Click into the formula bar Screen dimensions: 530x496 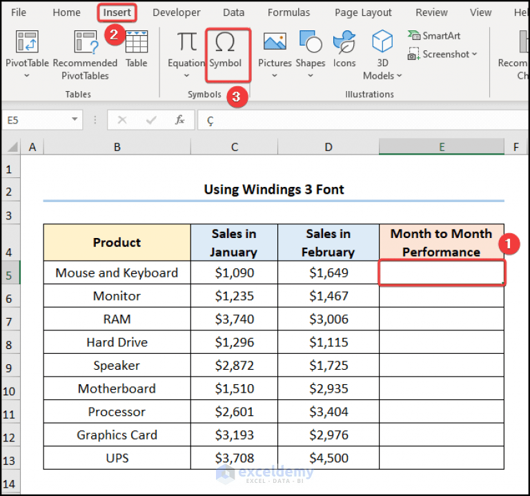[x=364, y=120]
